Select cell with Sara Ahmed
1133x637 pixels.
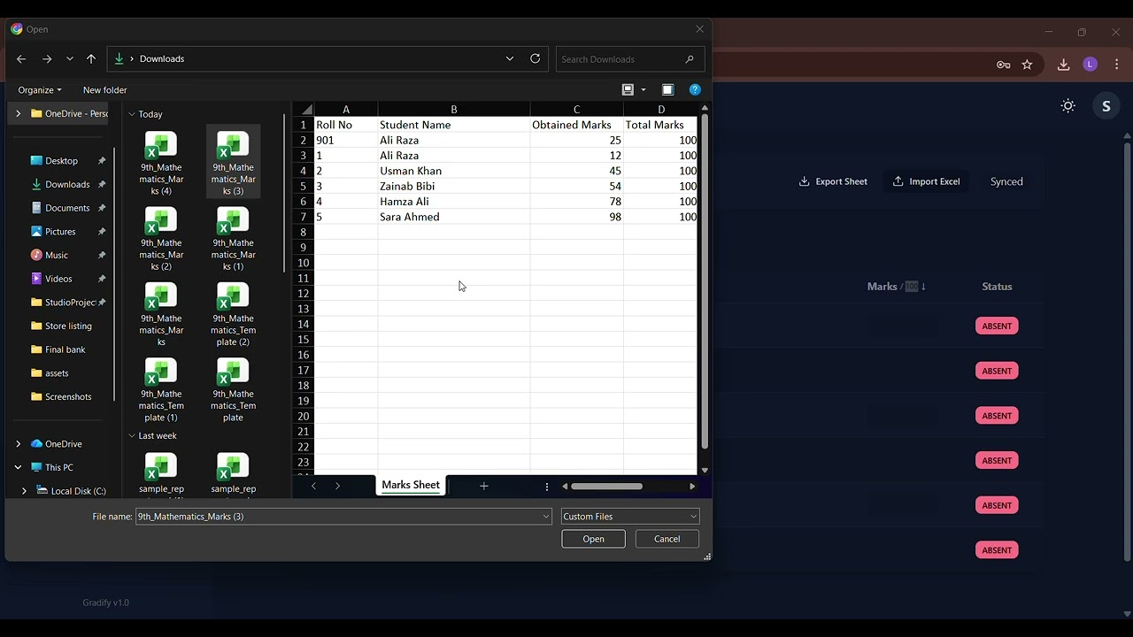point(454,217)
